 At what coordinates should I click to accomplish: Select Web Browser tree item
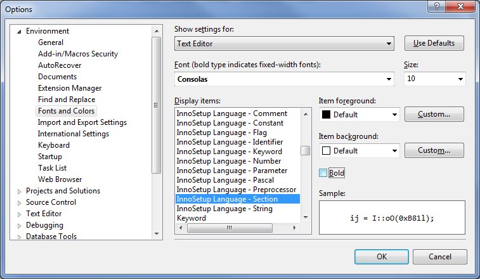60,179
